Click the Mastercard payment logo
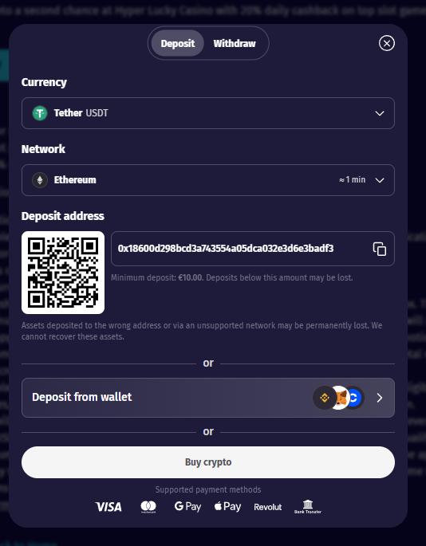 (x=148, y=507)
